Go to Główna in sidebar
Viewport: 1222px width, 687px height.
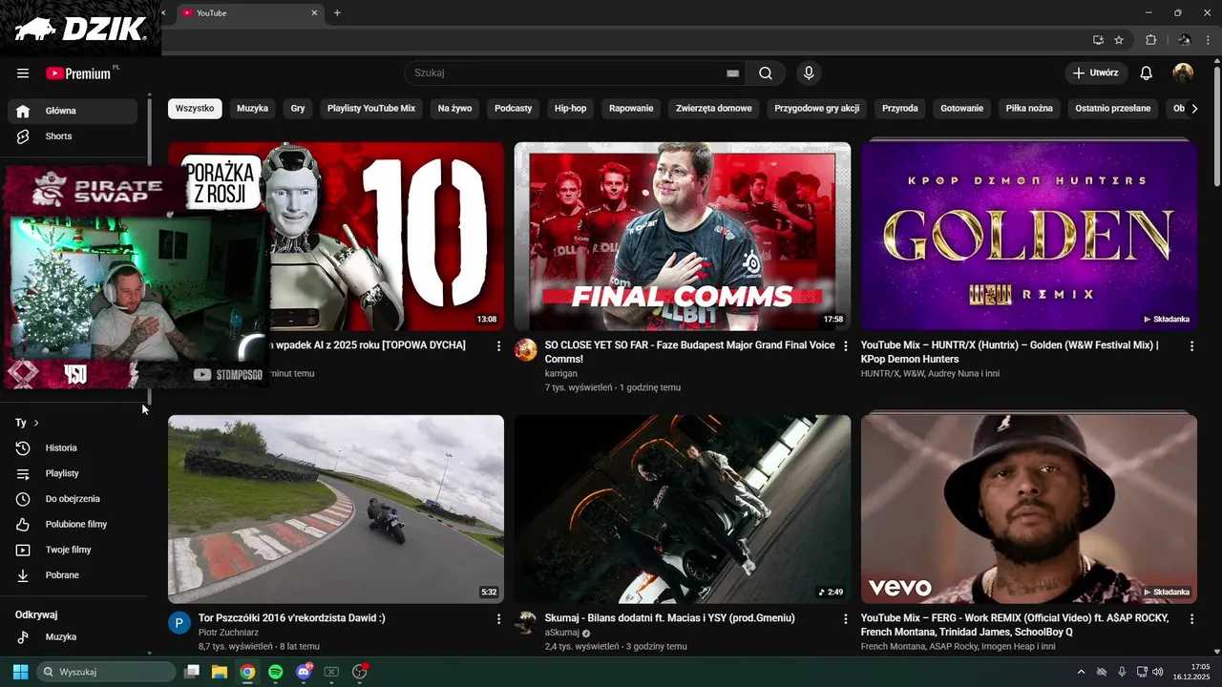pyautogui.click(x=73, y=111)
